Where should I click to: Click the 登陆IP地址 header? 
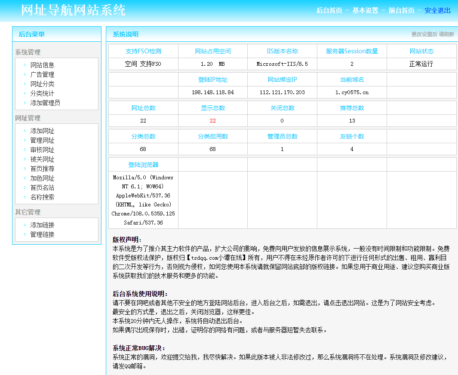point(213,80)
